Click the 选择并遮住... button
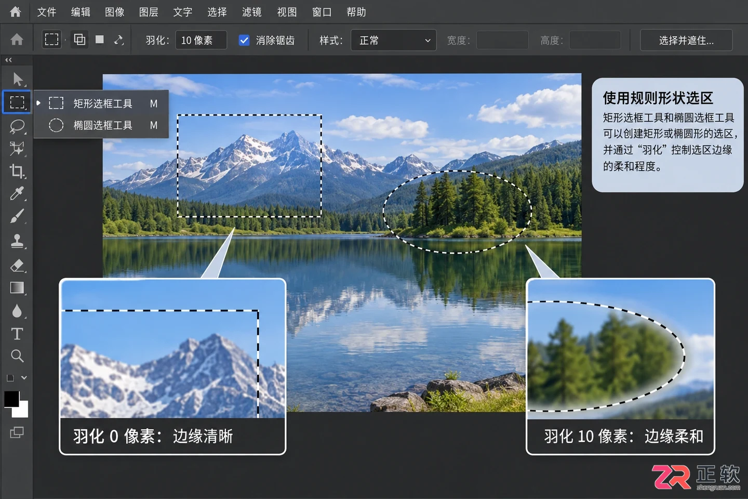This screenshot has width=748, height=499. click(686, 40)
